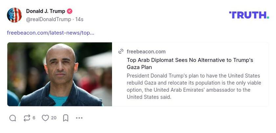The image size is (276, 133).
Task: View the like count of 20
Action: pyautogui.click(x=54, y=118)
